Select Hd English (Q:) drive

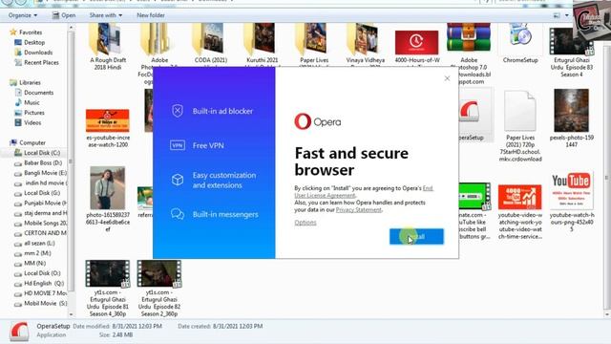coord(39,284)
